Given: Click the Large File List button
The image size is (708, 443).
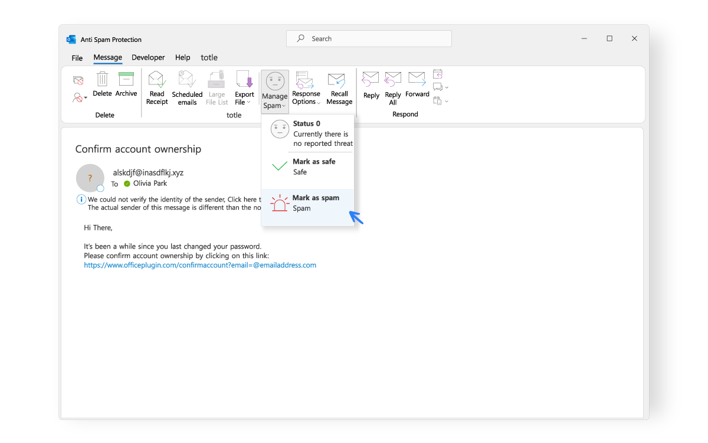Looking at the screenshot, I should coord(217,88).
